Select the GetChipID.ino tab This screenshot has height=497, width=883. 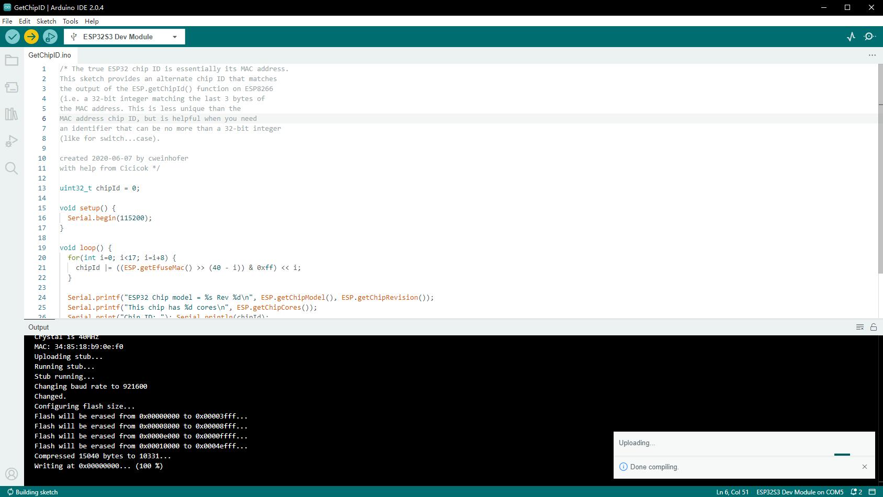pos(50,55)
